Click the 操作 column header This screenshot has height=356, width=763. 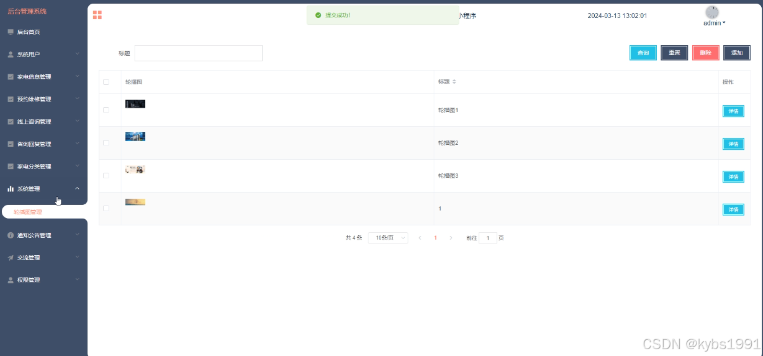pos(728,82)
